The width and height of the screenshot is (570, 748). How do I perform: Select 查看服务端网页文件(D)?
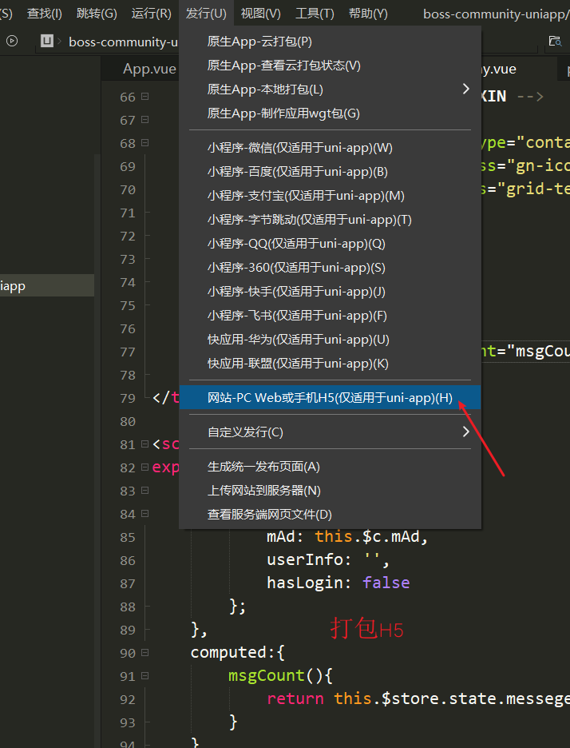pos(330,515)
